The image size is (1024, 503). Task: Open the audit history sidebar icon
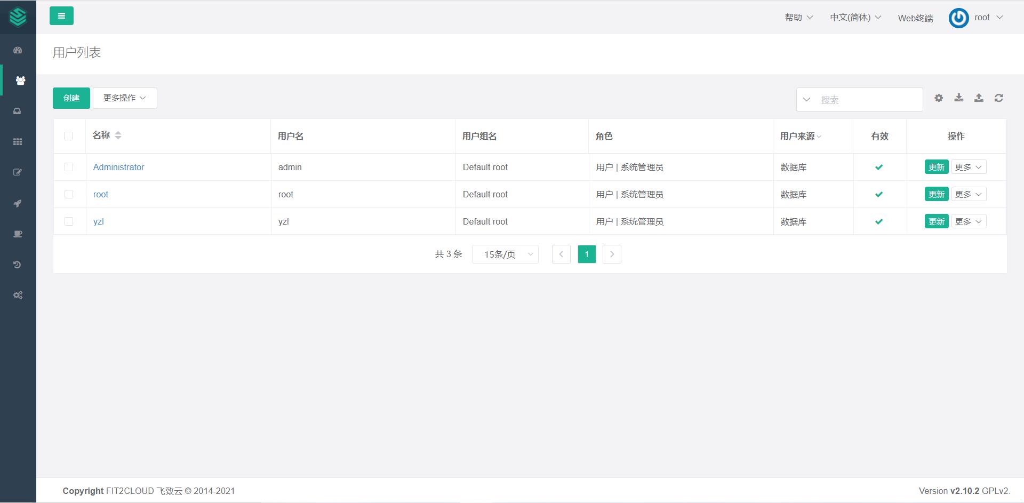coord(18,265)
